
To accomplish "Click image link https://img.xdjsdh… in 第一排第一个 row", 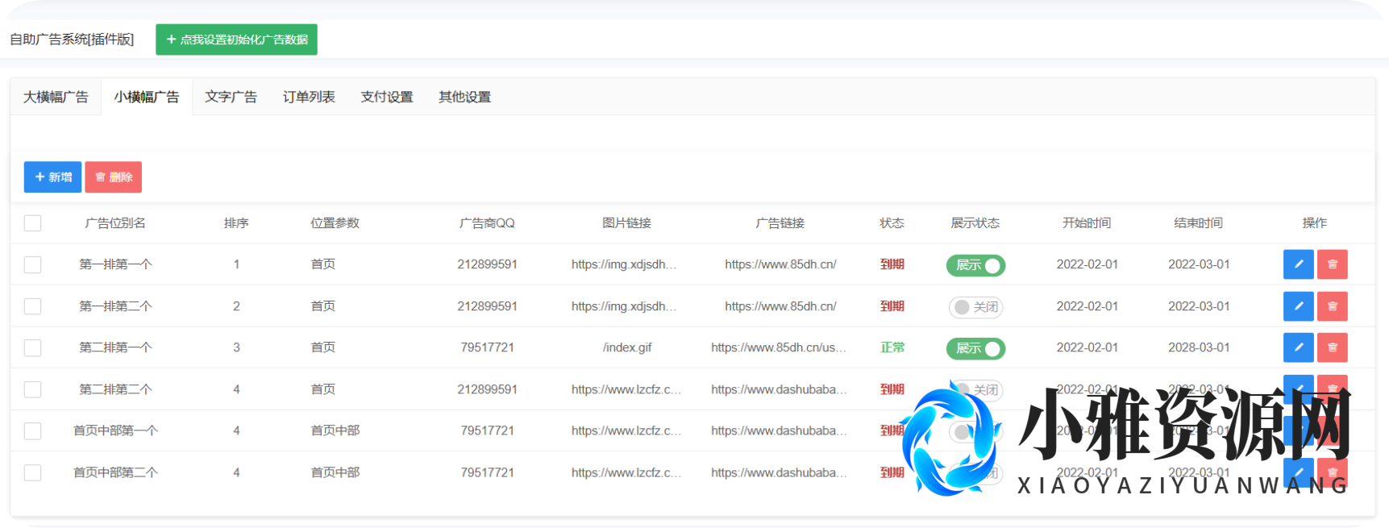I will [x=624, y=264].
